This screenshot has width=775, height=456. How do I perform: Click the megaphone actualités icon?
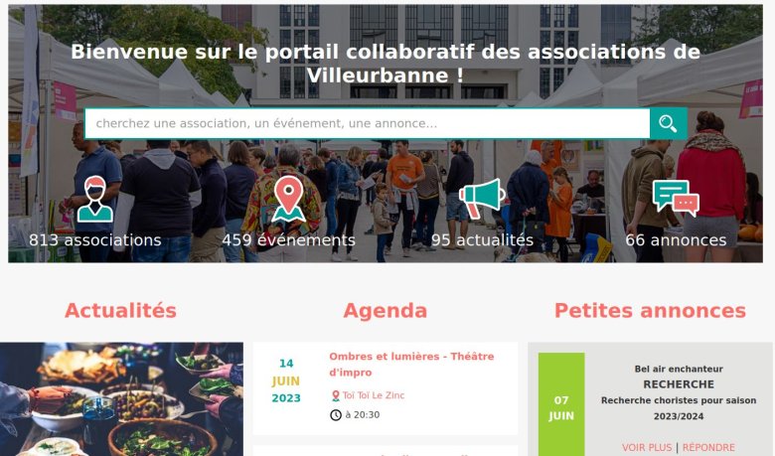(482, 198)
